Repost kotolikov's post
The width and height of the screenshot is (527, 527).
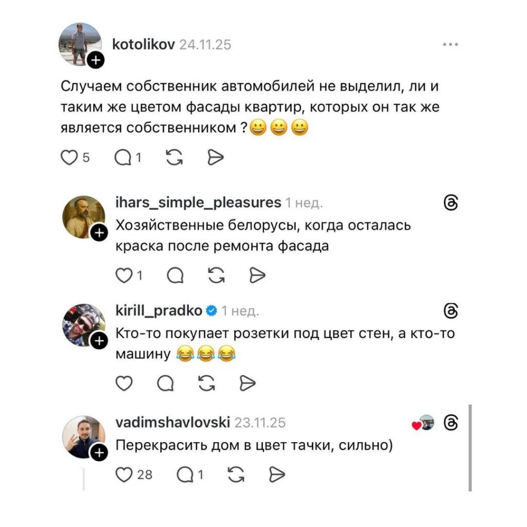(x=174, y=157)
